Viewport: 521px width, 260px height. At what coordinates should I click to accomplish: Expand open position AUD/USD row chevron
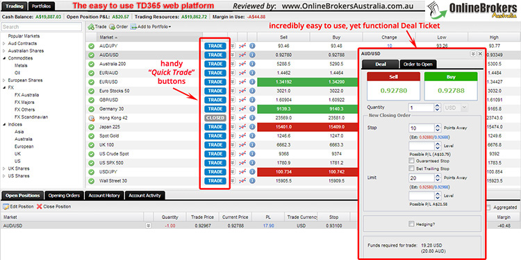click(x=149, y=225)
